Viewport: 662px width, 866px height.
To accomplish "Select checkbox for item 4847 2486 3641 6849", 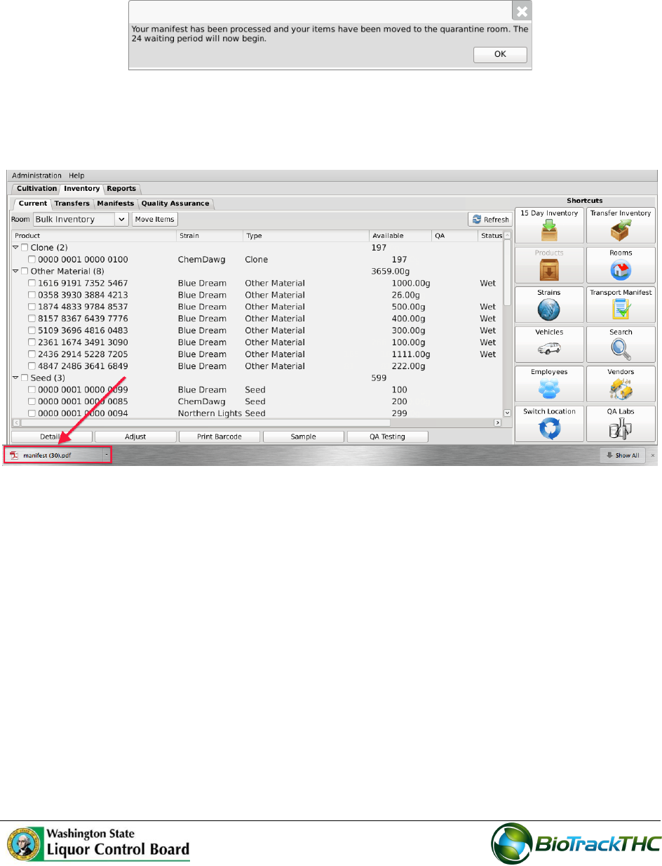I will point(32,366).
